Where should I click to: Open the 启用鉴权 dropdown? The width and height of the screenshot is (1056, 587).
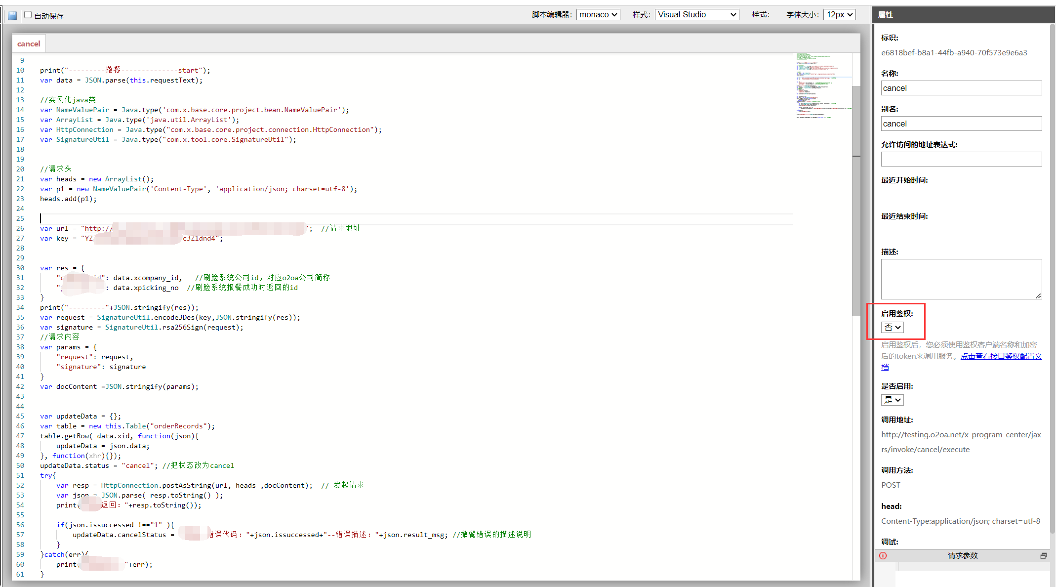(x=892, y=327)
